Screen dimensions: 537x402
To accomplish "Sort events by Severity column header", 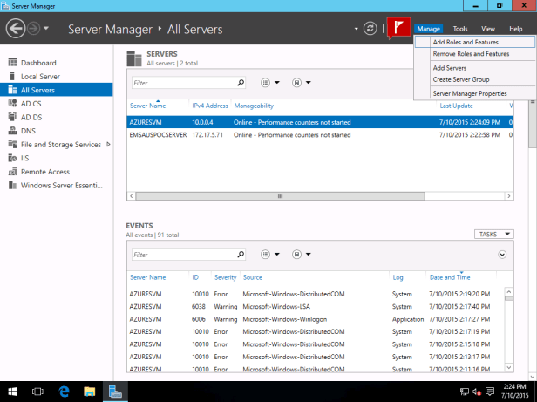I will 225,277.
